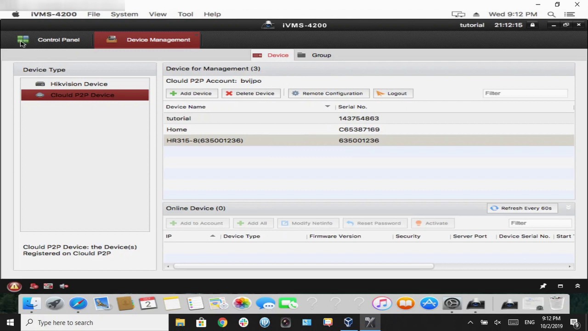Click serial number C65387169
The image size is (588, 331).
click(x=359, y=129)
